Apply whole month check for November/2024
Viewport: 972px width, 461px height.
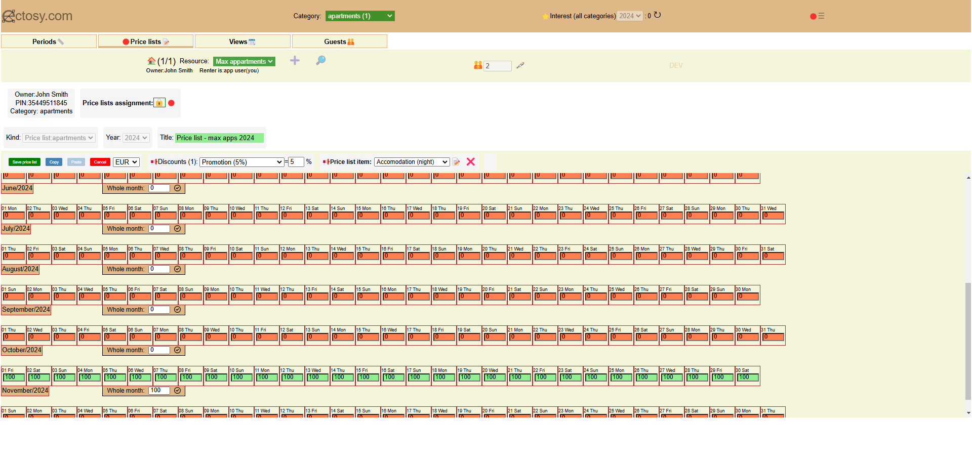tap(178, 391)
